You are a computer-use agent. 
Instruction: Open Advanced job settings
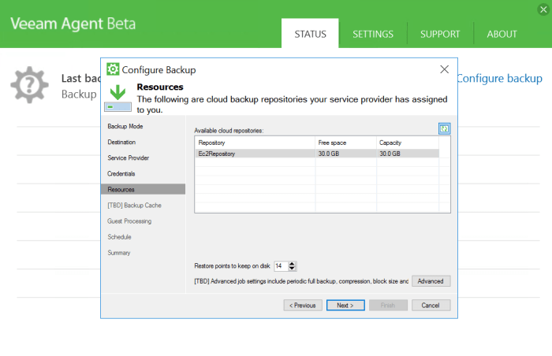click(x=431, y=281)
